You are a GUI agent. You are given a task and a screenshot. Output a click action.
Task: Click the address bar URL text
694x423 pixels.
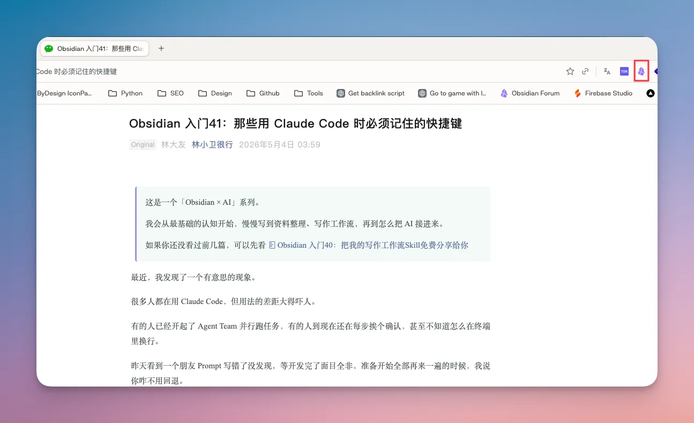(77, 71)
